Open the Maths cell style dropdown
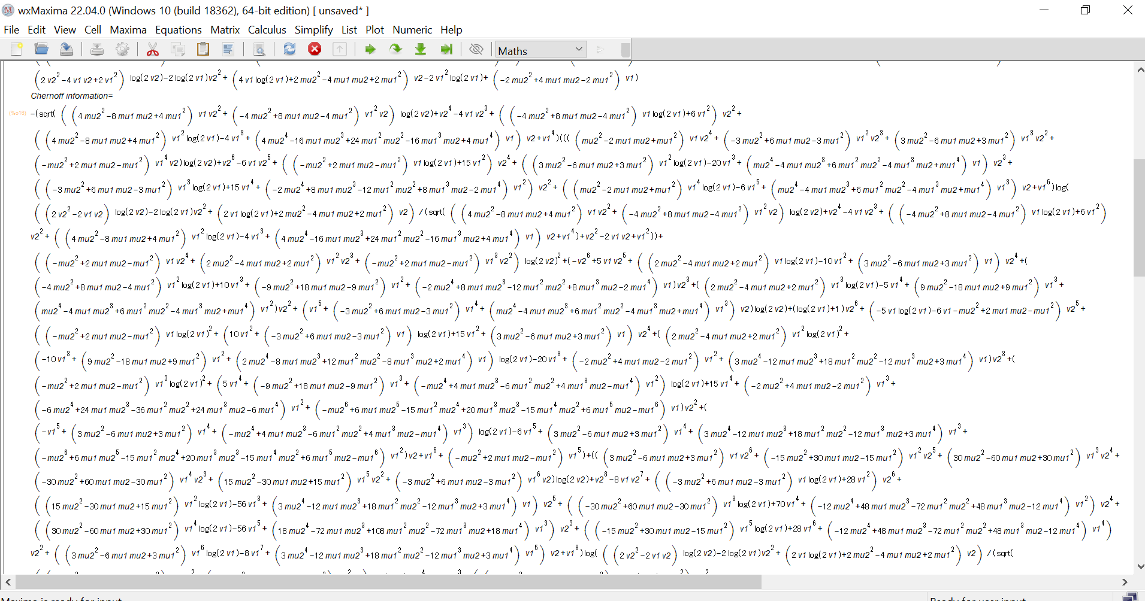 (x=541, y=50)
